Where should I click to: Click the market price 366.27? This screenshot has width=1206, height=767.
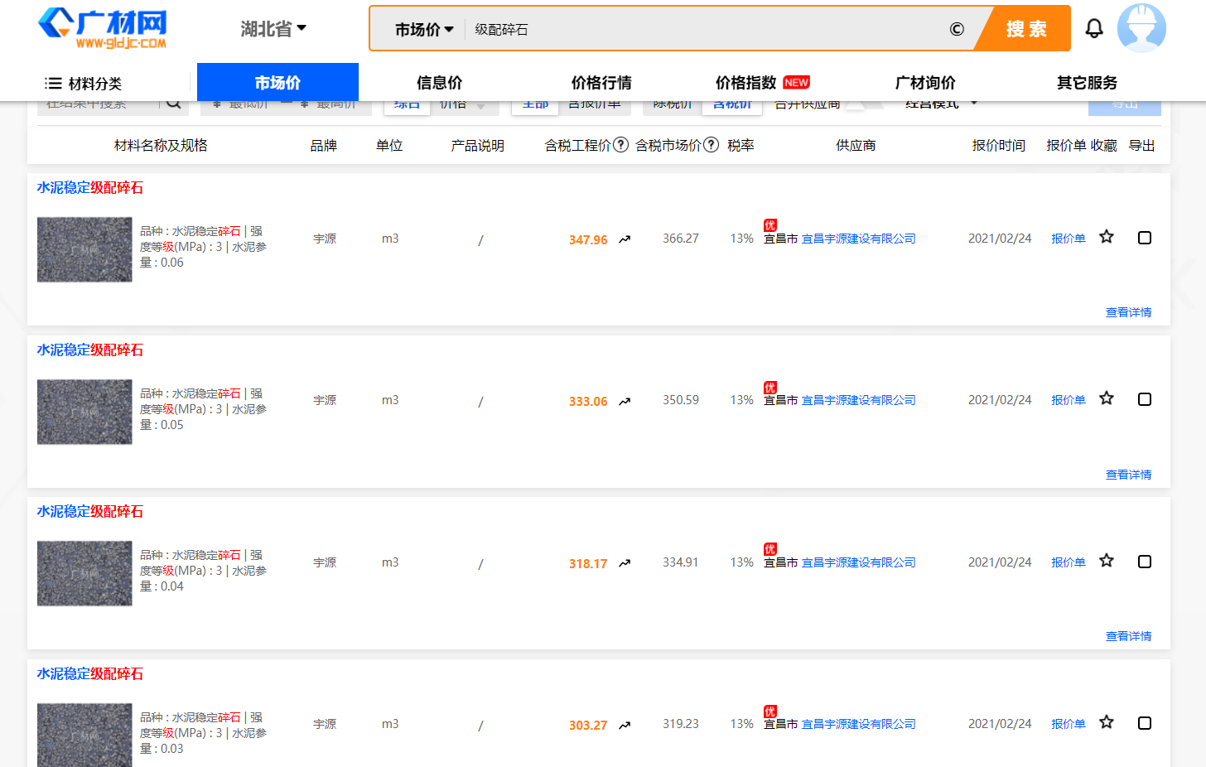[681, 239]
